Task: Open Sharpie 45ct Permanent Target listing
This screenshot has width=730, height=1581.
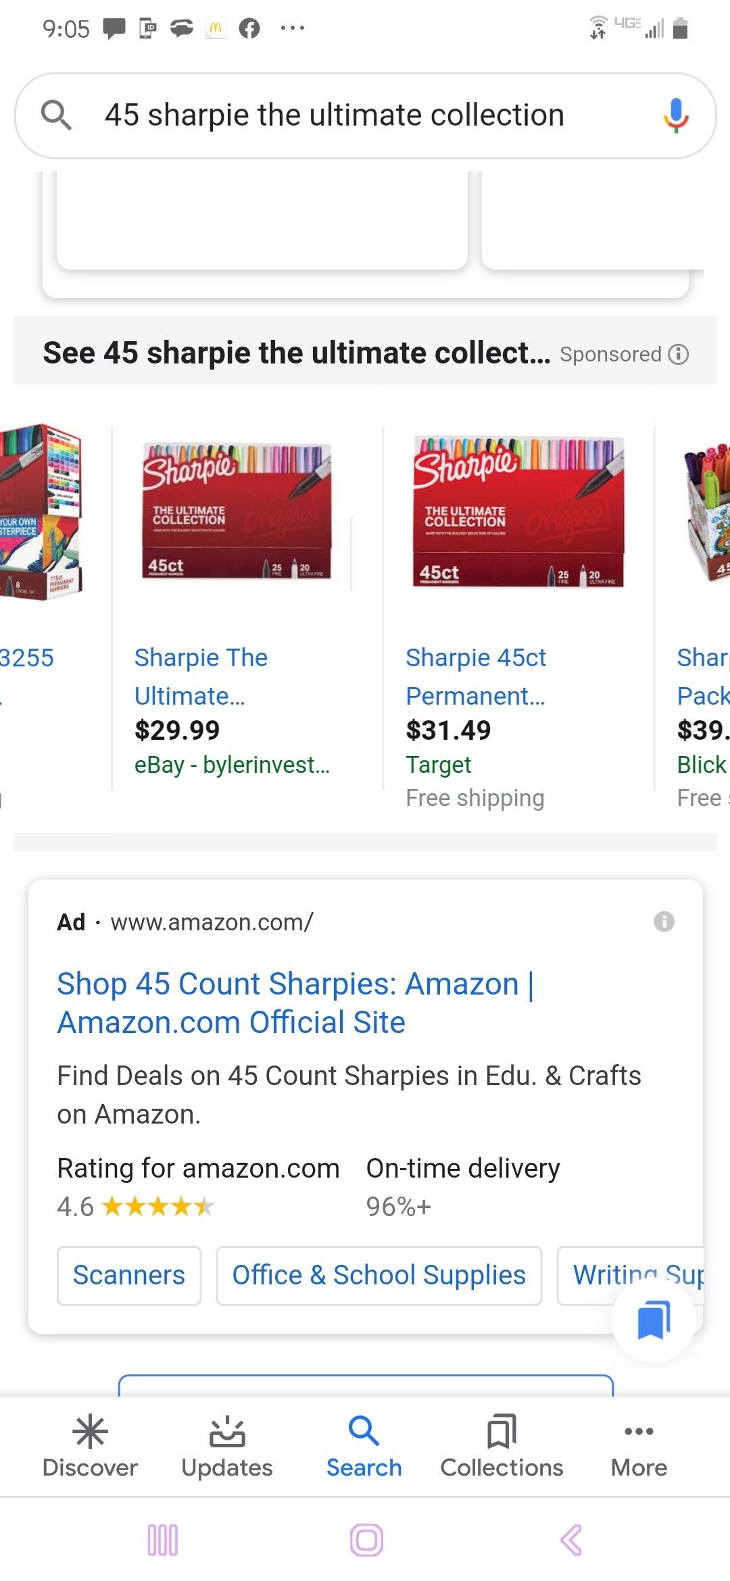Action: click(476, 676)
